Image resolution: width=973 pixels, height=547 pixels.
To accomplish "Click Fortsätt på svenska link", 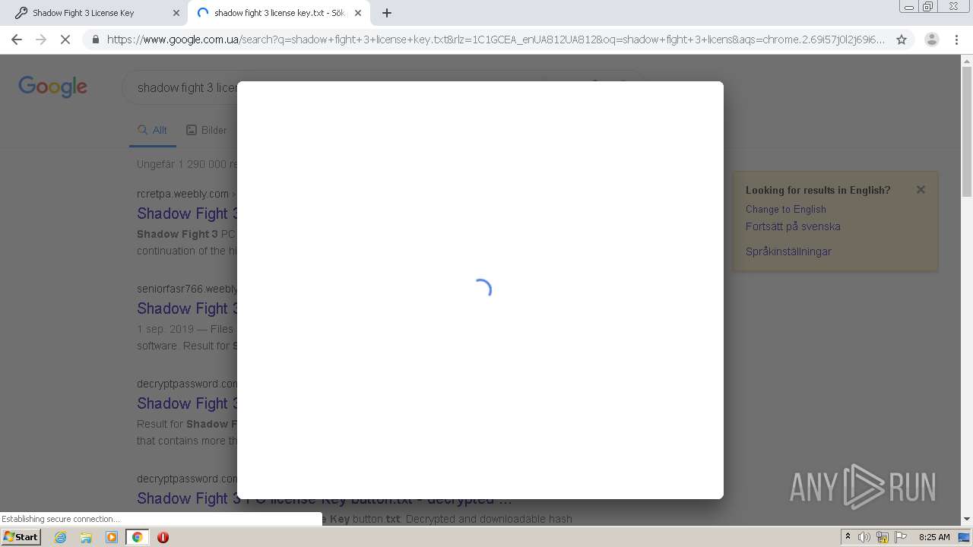I will pyautogui.click(x=793, y=226).
